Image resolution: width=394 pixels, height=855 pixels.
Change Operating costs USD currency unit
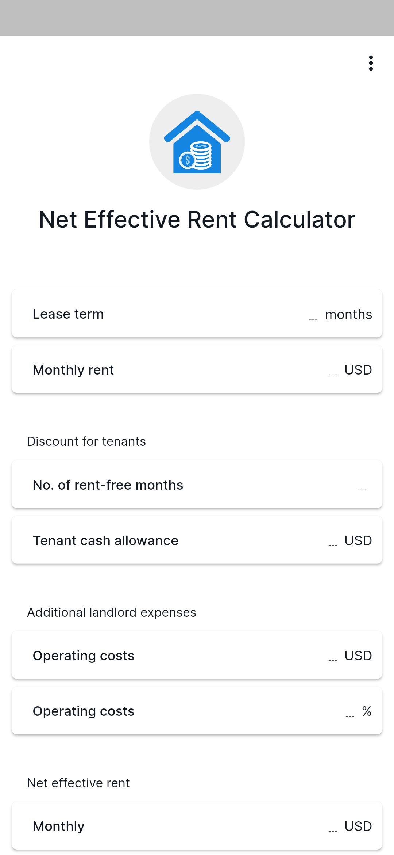[x=358, y=655]
